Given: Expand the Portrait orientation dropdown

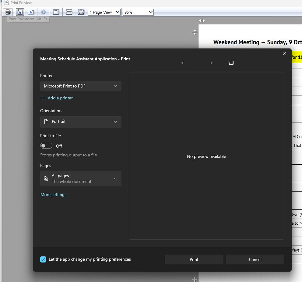Looking at the screenshot, I should pos(81,122).
